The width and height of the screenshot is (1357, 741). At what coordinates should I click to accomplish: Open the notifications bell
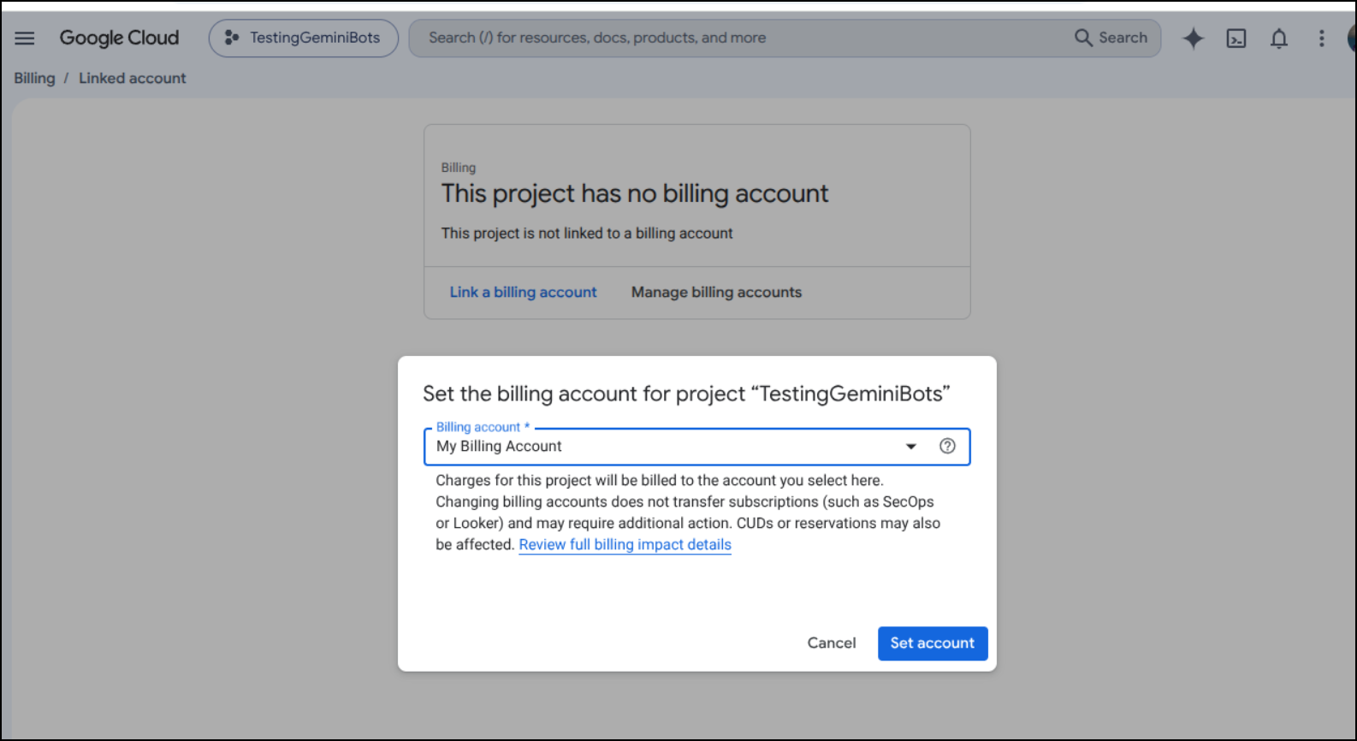[x=1279, y=38]
